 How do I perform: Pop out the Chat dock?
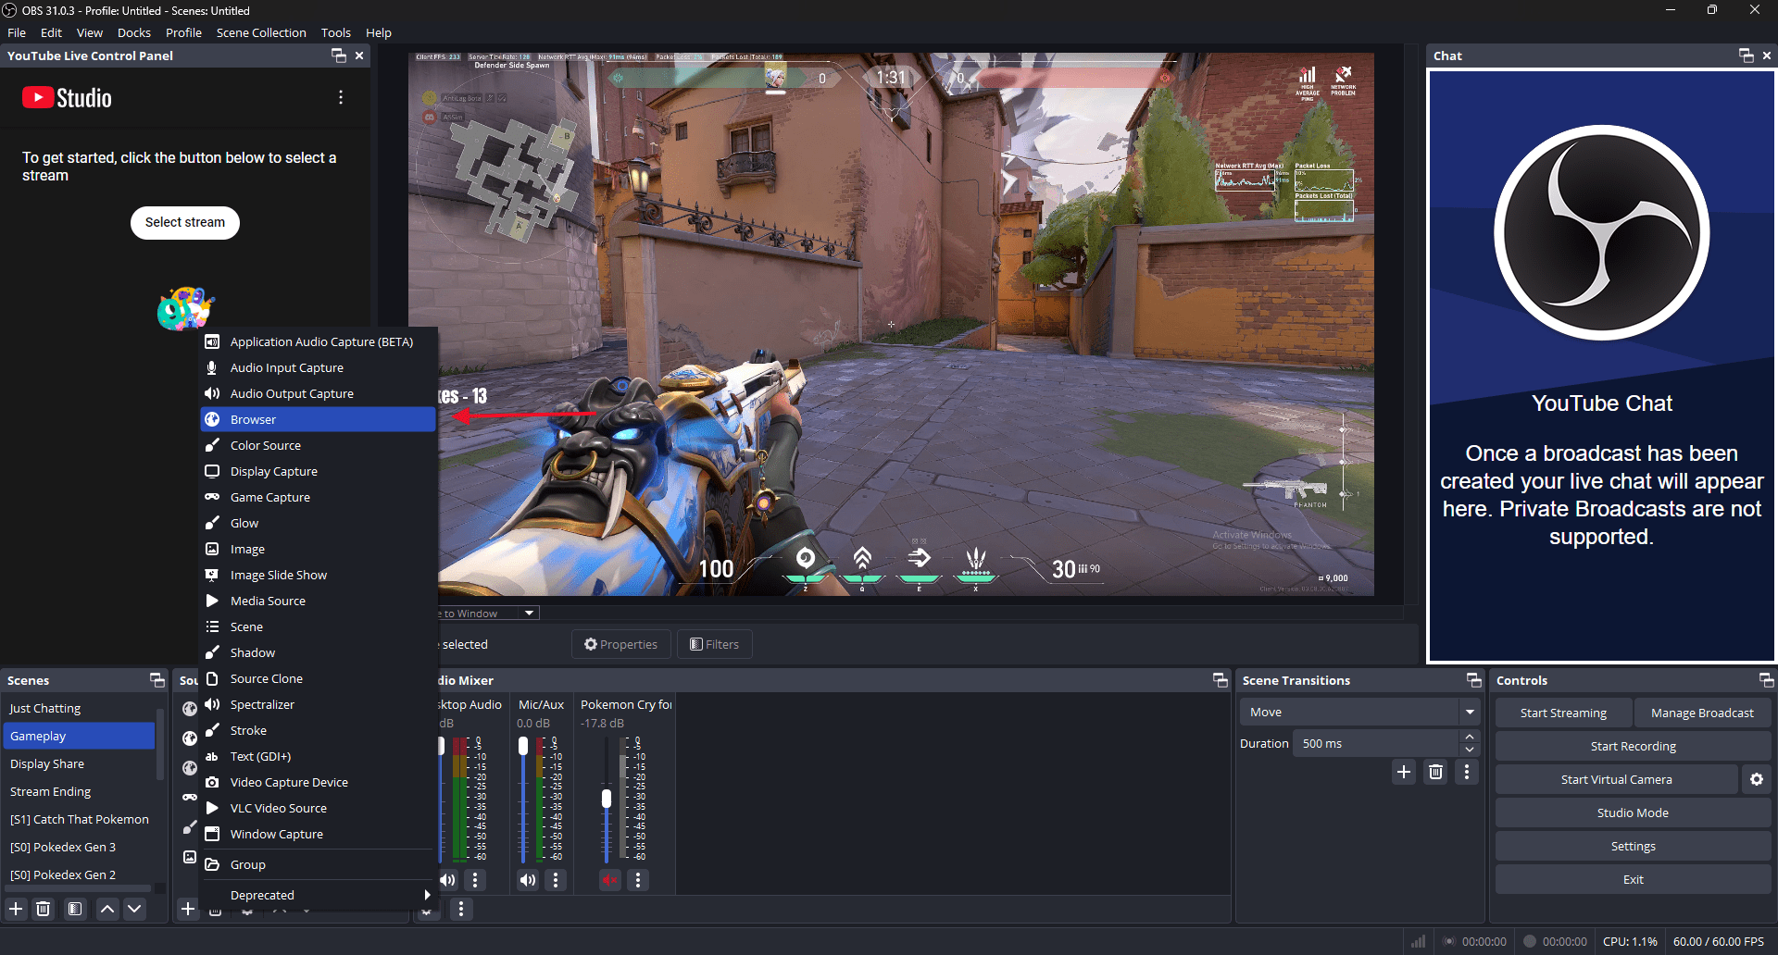[x=1745, y=55]
